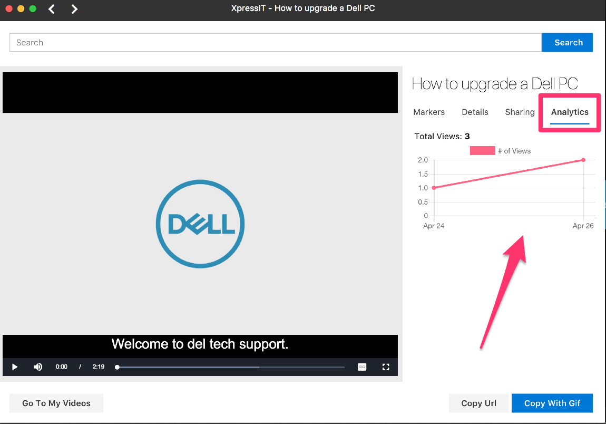Click Go To My Videos button
Viewport: 606px width, 424px height.
point(56,403)
